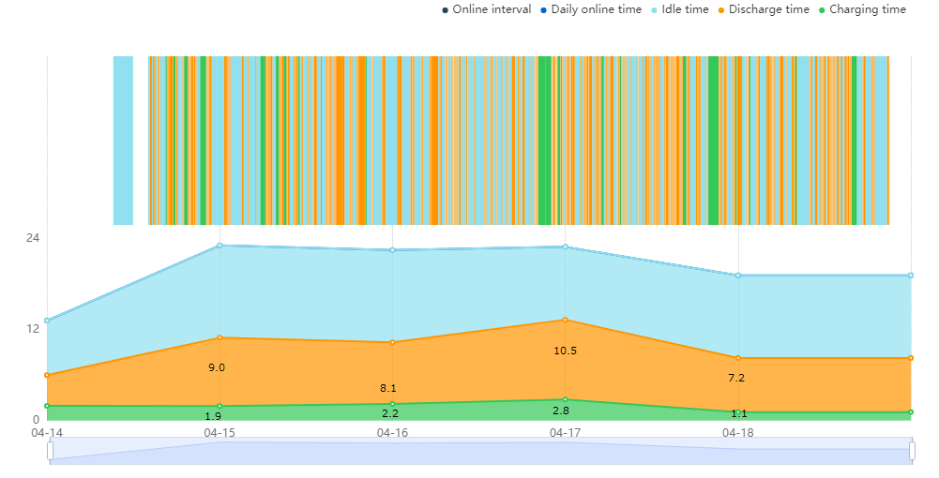Click the idle time point above 04-15
The image size is (939, 478).
pos(220,246)
